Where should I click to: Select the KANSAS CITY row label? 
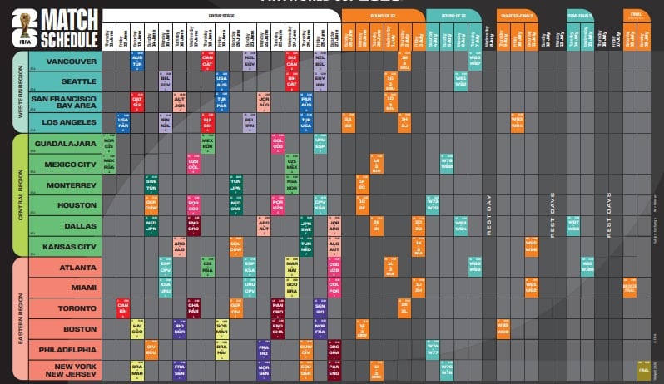pyautogui.click(x=65, y=247)
